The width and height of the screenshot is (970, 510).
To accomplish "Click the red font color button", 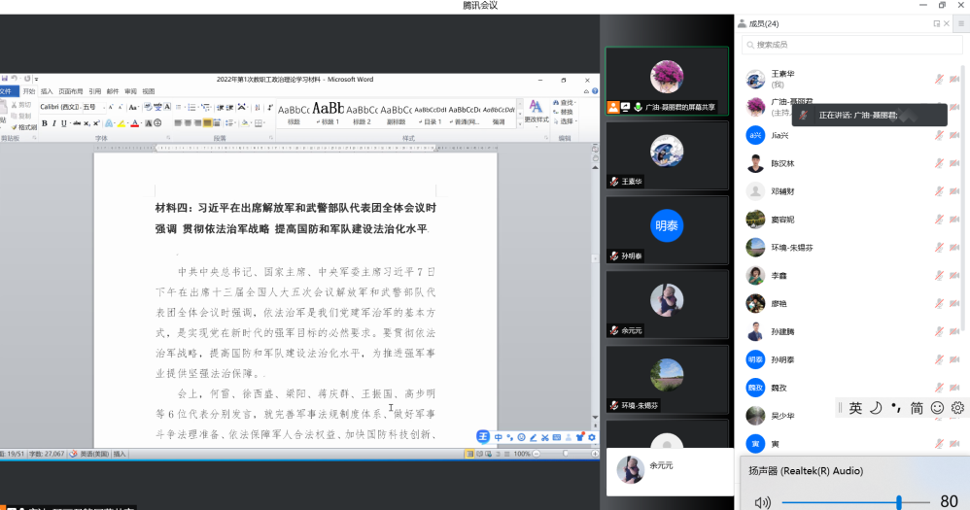I will coord(135,123).
